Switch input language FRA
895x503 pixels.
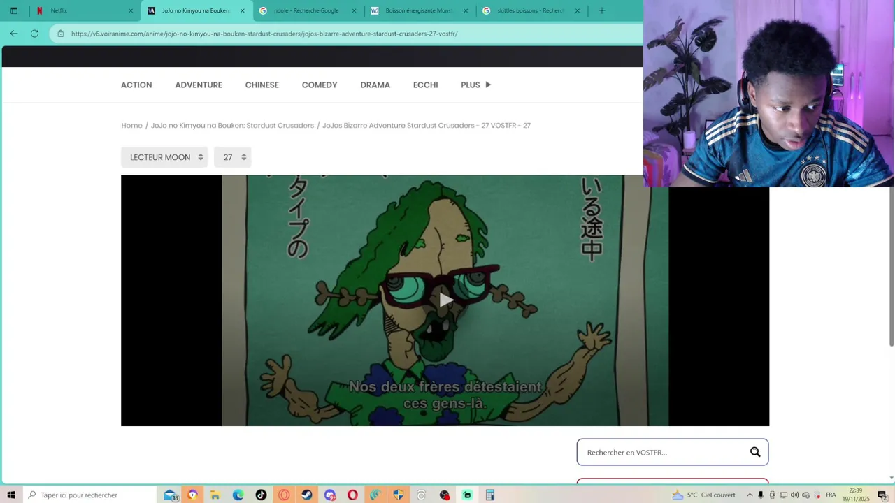[x=831, y=495]
